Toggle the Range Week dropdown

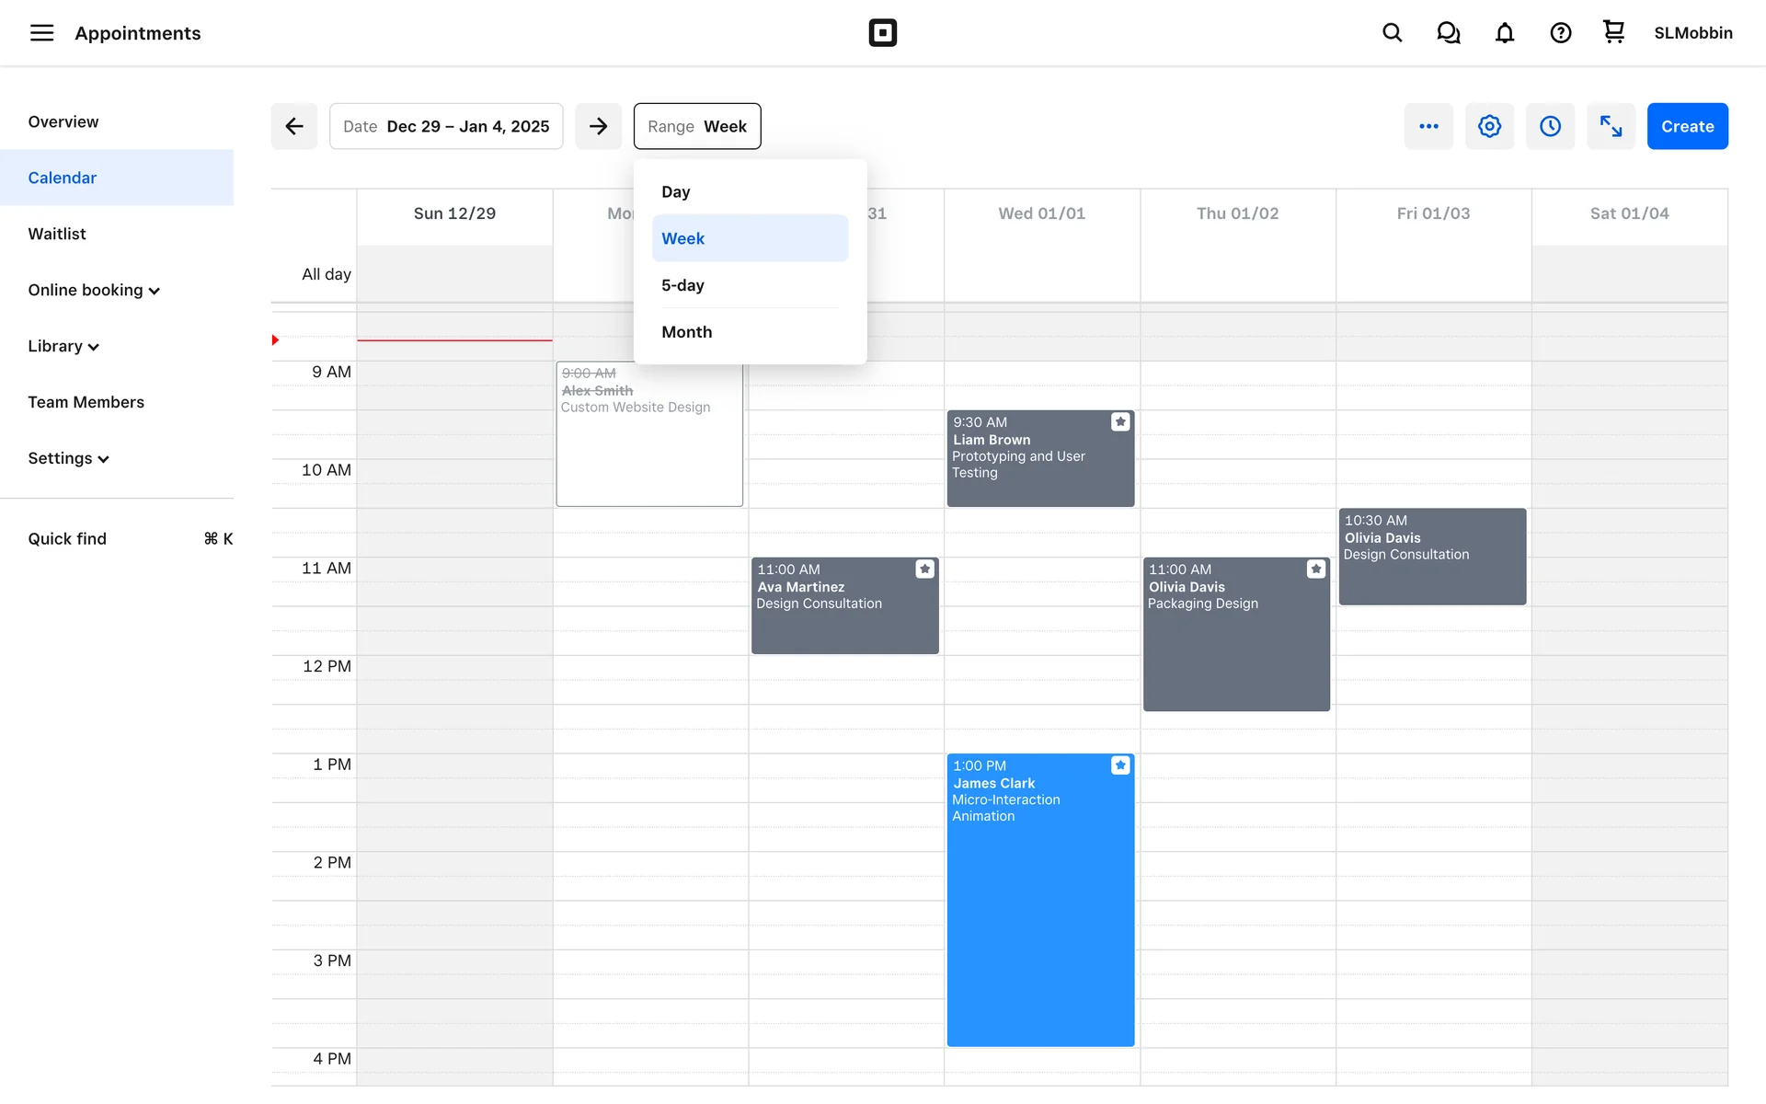pos(696,126)
